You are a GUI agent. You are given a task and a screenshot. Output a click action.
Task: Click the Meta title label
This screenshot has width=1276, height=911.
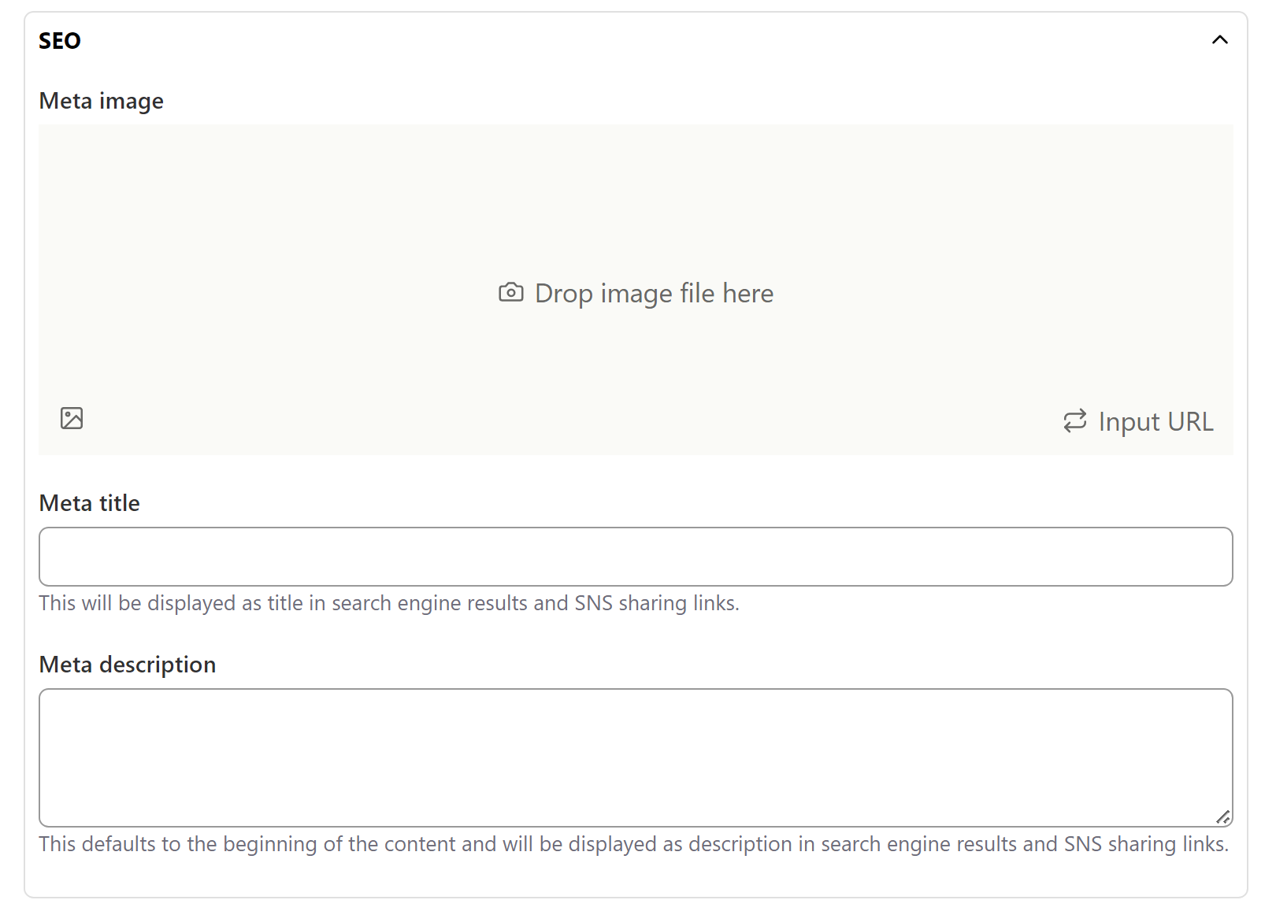point(90,503)
